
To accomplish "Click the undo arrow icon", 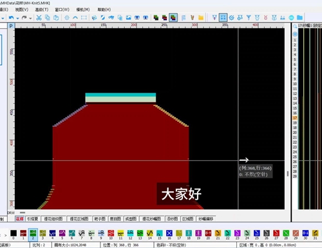I will 11,17.
